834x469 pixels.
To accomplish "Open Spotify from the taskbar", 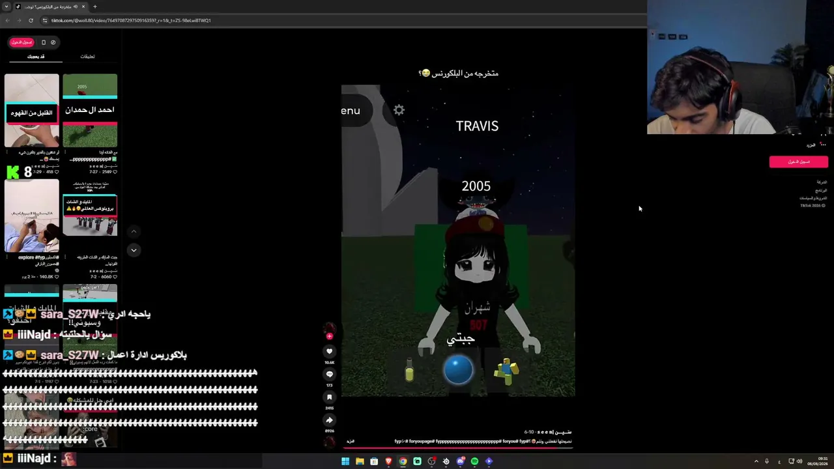I will pyautogui.click(x=474, y=461).
